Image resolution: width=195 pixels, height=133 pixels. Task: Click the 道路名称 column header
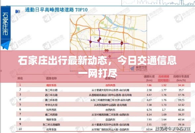(51, 78)
